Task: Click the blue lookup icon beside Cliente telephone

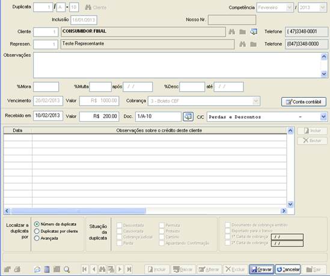Action: click(x=254, y=32)
